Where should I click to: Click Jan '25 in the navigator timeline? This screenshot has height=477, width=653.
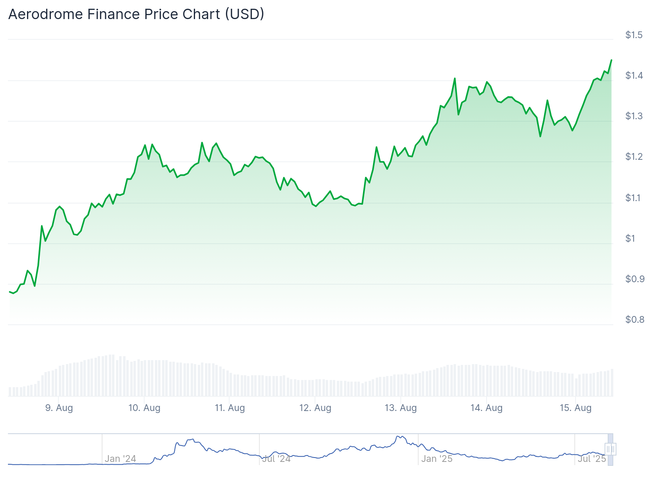click(437, 459)
